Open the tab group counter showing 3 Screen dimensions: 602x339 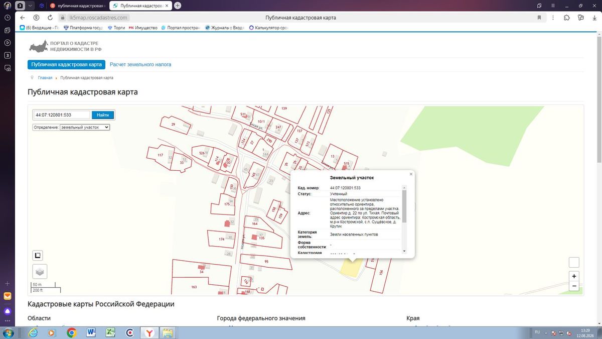point(20,6)
